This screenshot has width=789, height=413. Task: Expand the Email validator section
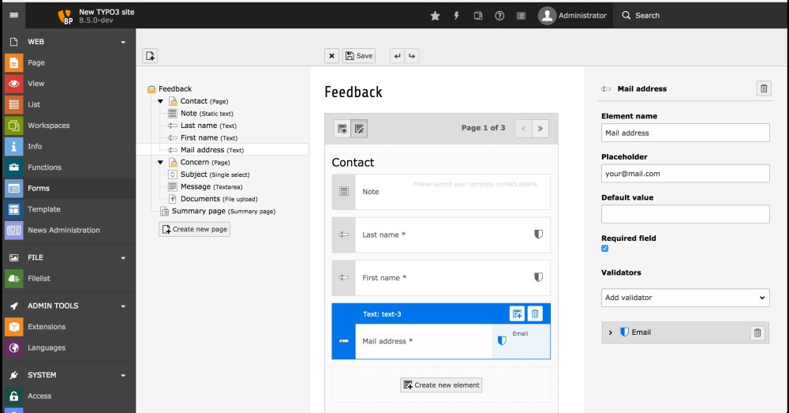611,332
